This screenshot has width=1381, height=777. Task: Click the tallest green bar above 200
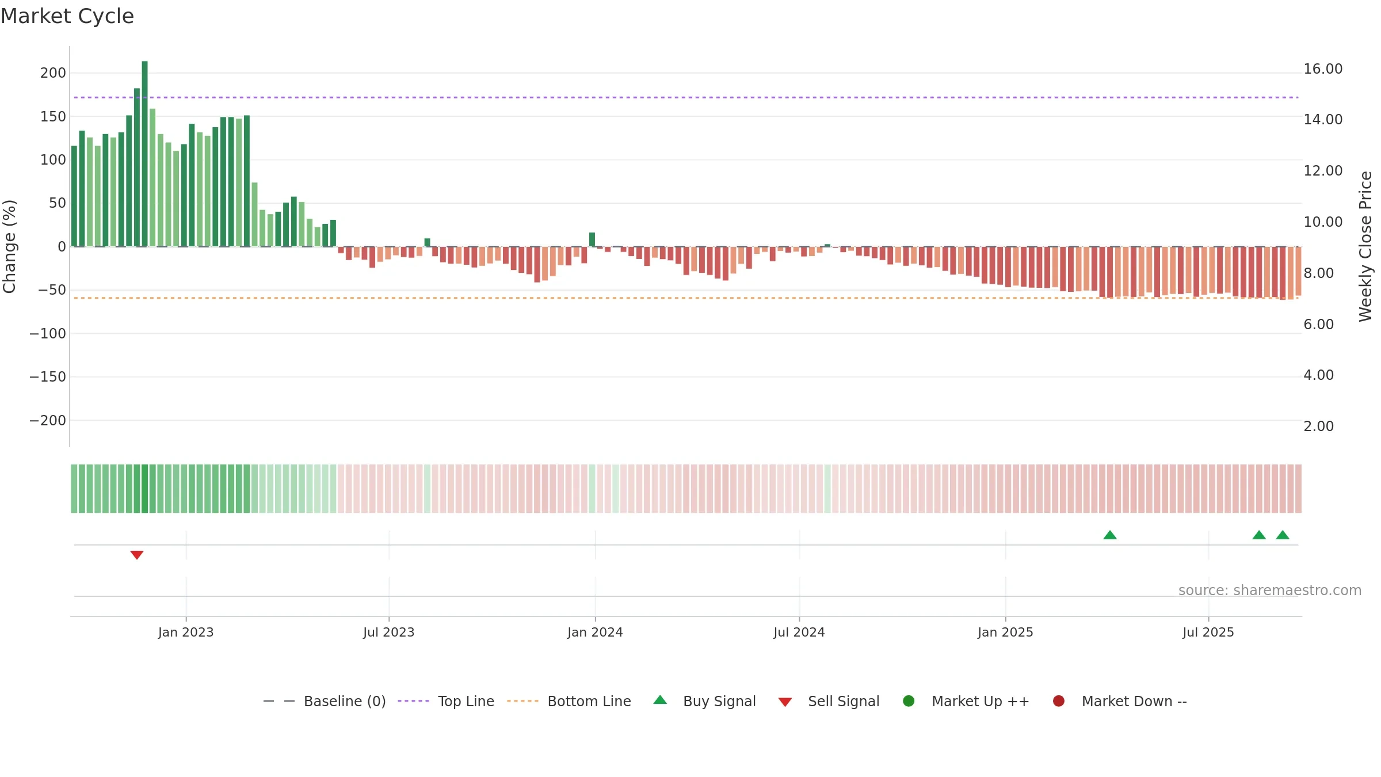pyautogui.click(x=145, y=154)
